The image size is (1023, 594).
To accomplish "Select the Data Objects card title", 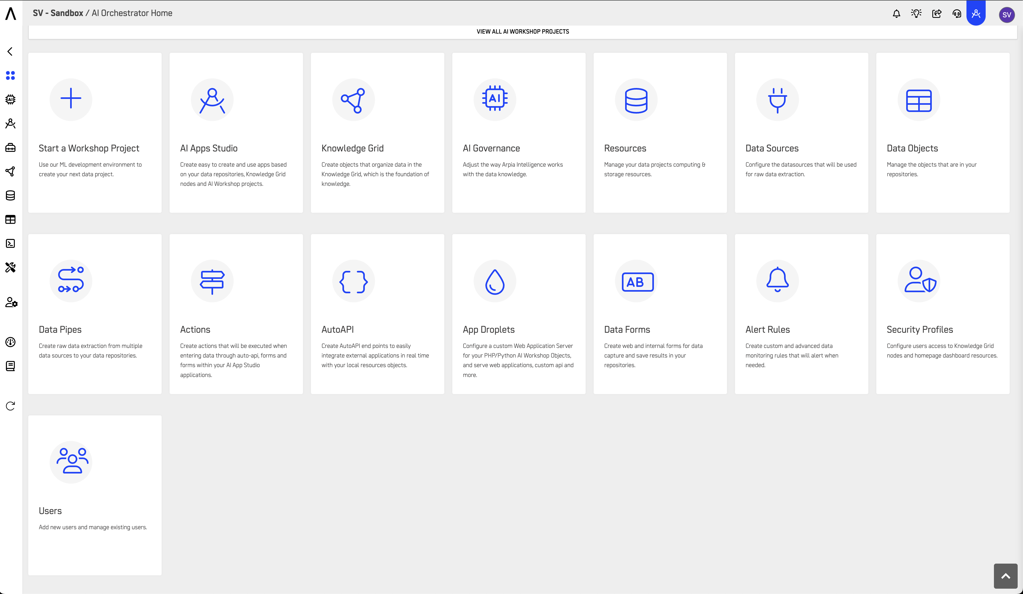I will point(912,148).
